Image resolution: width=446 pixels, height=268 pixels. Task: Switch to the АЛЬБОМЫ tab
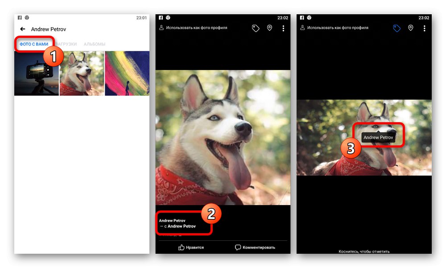(x=95, y=44)
